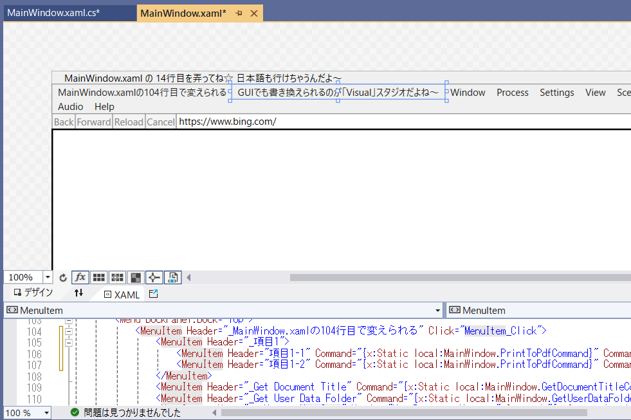The height and width of the screenshot is (420, 631).
Task: Pin the MainWindow.xaml tab
Action: point(239,14)
